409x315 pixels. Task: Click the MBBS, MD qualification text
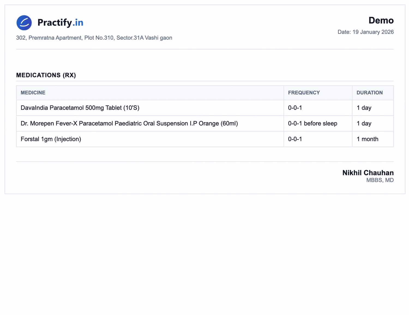(380, 180)
